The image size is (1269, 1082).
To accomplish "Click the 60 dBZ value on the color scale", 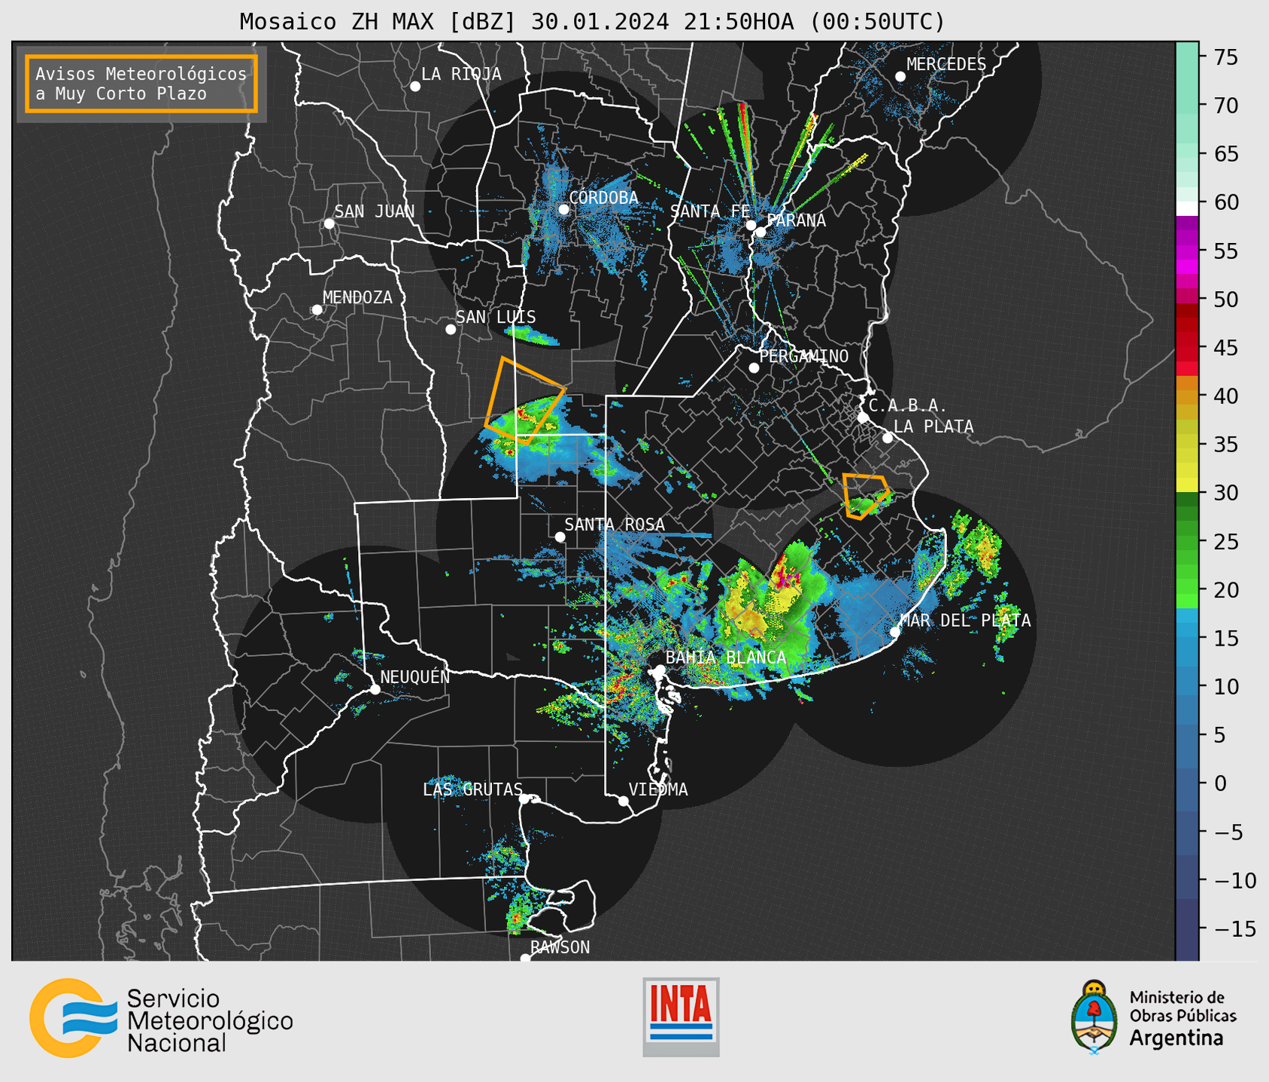I will (1225, 202).
